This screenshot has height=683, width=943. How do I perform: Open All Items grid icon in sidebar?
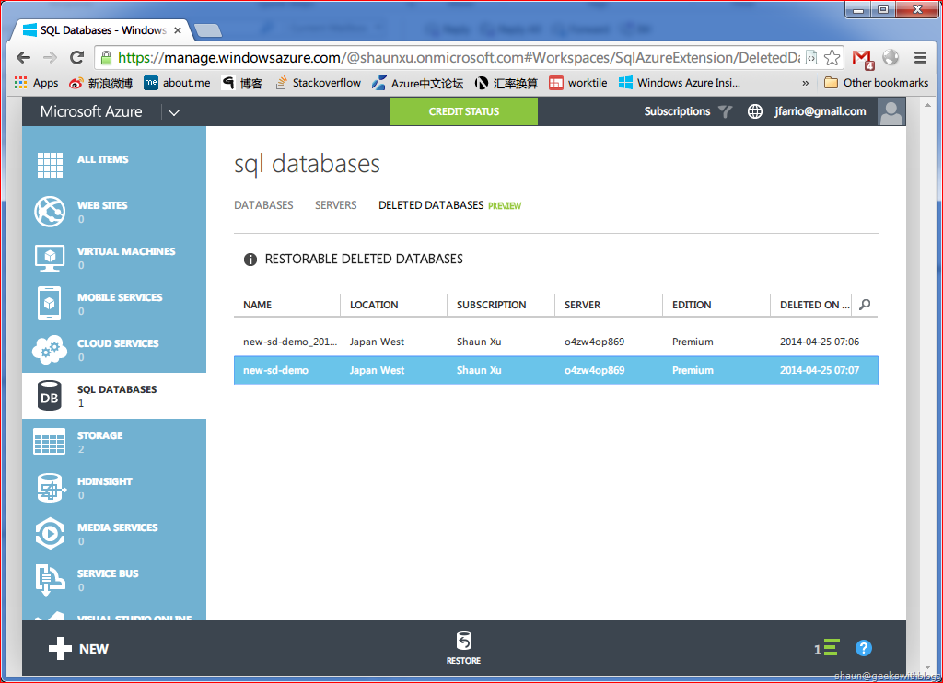click(x=50, y=165)
